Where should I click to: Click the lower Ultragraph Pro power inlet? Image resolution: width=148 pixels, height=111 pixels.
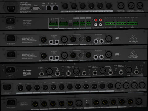(11, 55)
